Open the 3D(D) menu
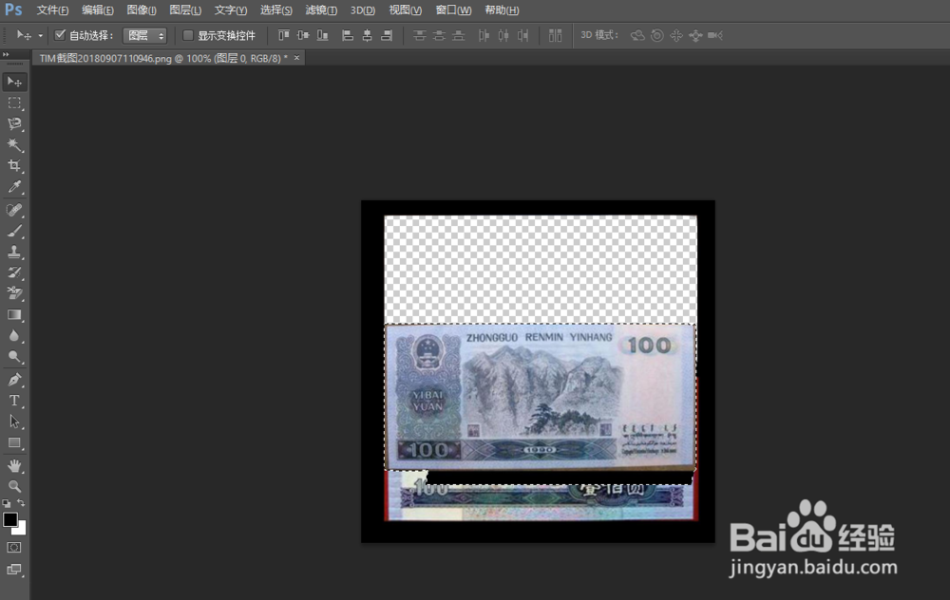Viewport: 950px width, 600px height. pyautogui.click(x=363, y=10)
